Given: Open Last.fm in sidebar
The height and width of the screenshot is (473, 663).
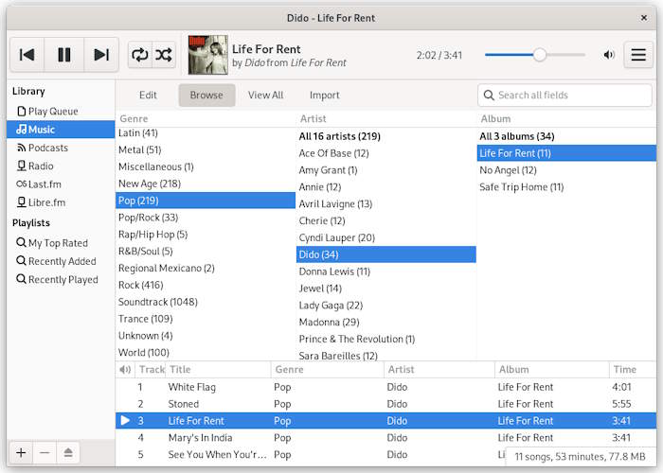Looking at the screenshot, I should [61, 184].
